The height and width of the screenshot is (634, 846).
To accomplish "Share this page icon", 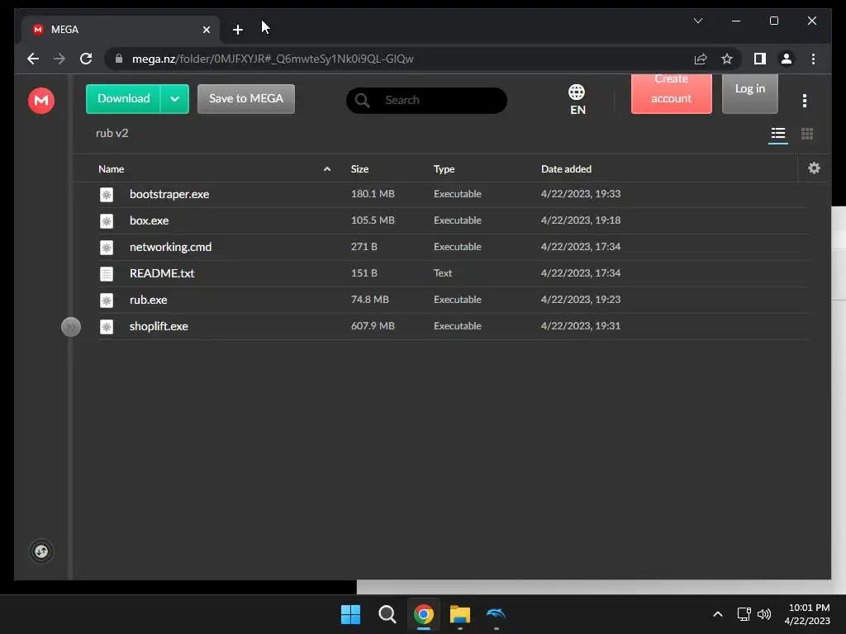I will tap(701, 59).
